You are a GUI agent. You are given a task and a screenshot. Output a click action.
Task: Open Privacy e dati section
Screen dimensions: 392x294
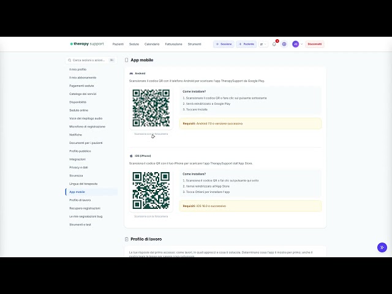pos(78,167)
